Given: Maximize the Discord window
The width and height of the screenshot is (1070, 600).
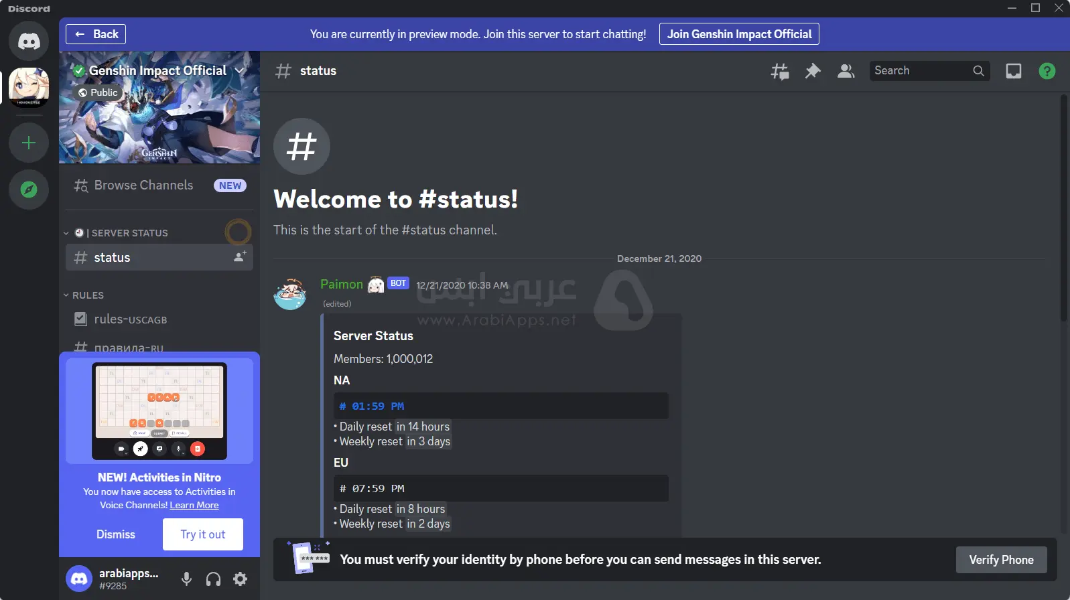Looking at the screenshot, I should click(x=1035, y=8).
